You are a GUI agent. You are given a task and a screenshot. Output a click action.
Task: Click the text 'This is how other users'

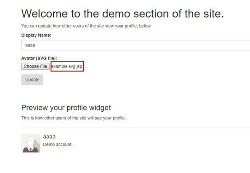[x=74, y=118]
